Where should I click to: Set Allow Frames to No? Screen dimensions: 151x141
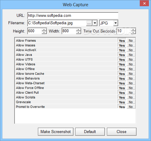[131, 40]
